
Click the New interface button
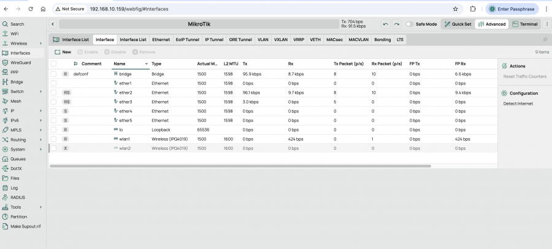pyautogui.click(x=63, y=52)
